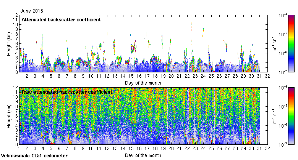Click the top plot 'Height (km)' axis label
Screen dimensions: 298x160
pos(9,44)
